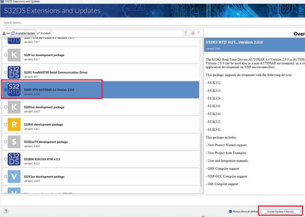
Task: Open the view menu dropdown arrow
Action: pyautogui.click(x=198, y=32)
